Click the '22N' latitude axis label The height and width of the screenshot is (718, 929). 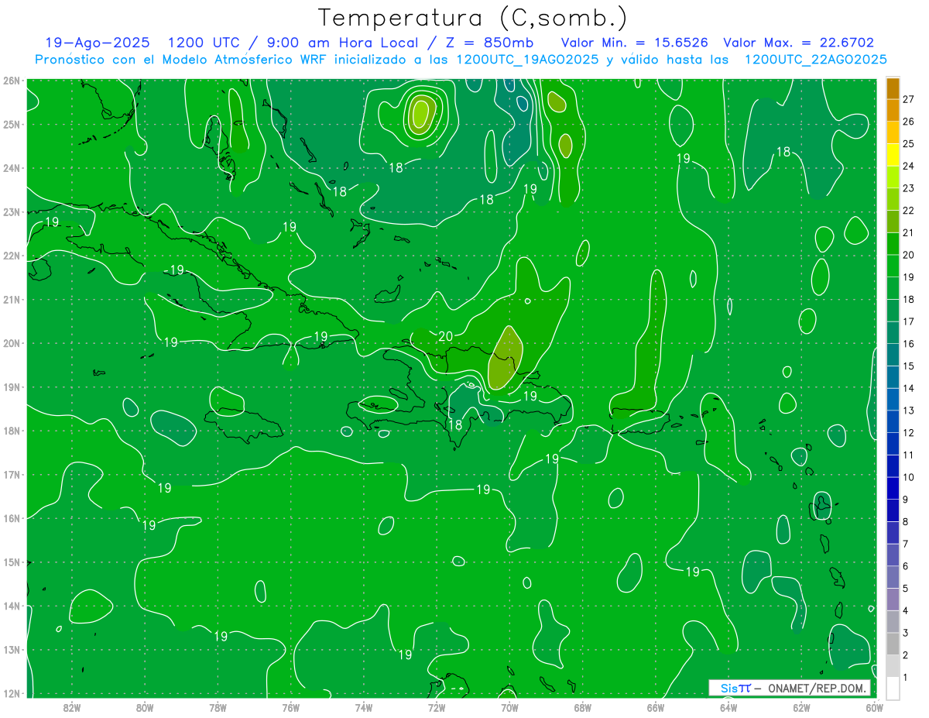[x=12, y=256]
